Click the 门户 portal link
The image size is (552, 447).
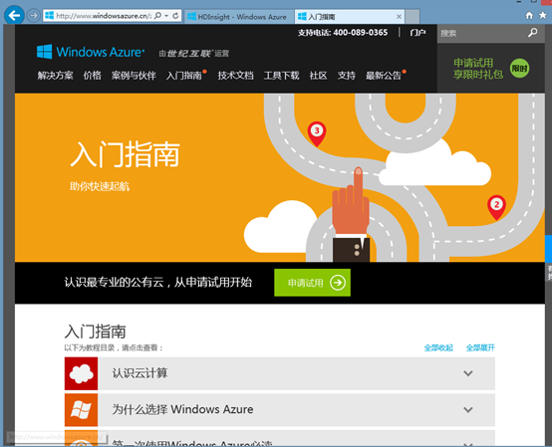tap(417, 33)
